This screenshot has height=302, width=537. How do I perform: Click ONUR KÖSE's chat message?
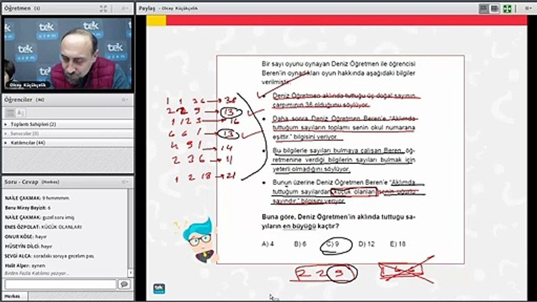[26, 237]
